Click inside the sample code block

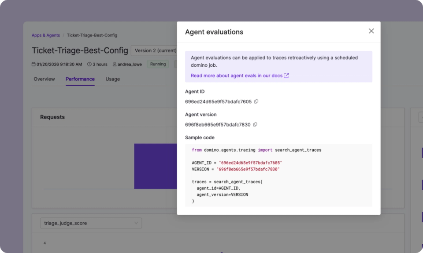click(x=278, y=176)
